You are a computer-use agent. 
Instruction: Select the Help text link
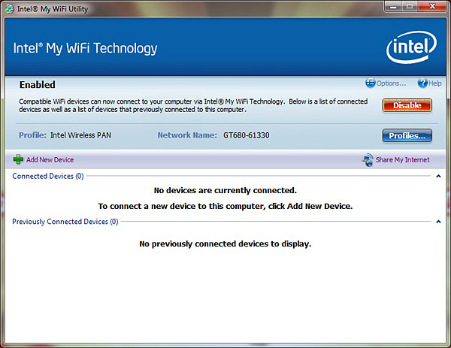coord(434,83)
